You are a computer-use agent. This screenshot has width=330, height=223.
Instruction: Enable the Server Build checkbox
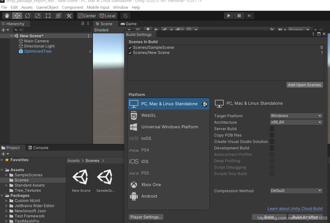272,129
